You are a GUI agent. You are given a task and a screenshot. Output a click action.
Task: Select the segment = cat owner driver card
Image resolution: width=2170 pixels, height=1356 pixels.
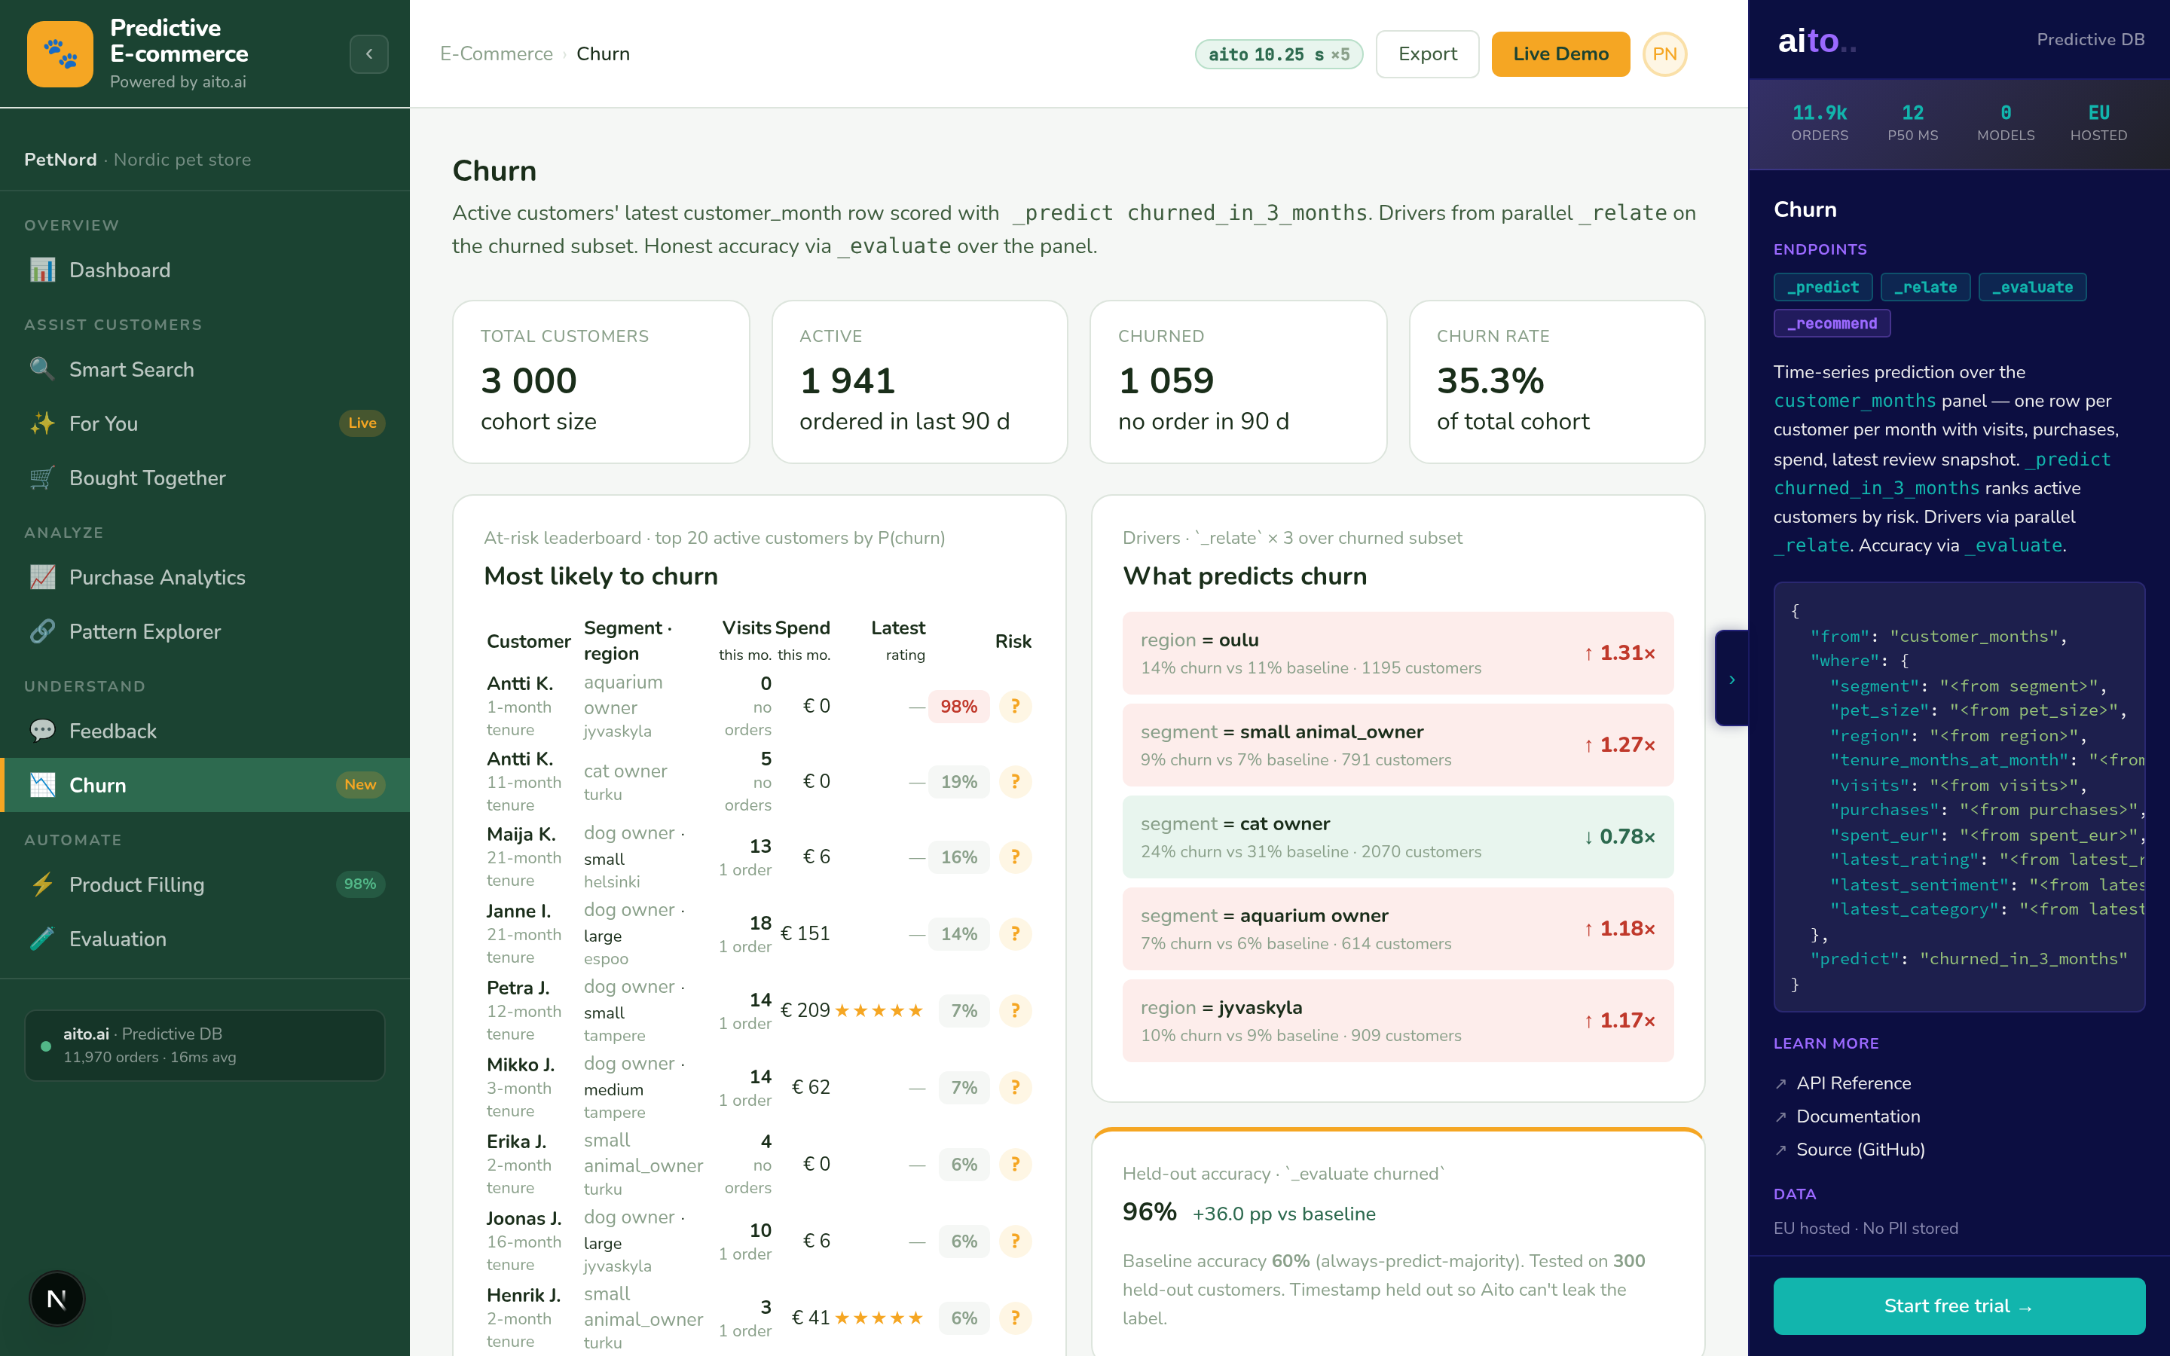pyautogui.click(x=1397, y=837)
